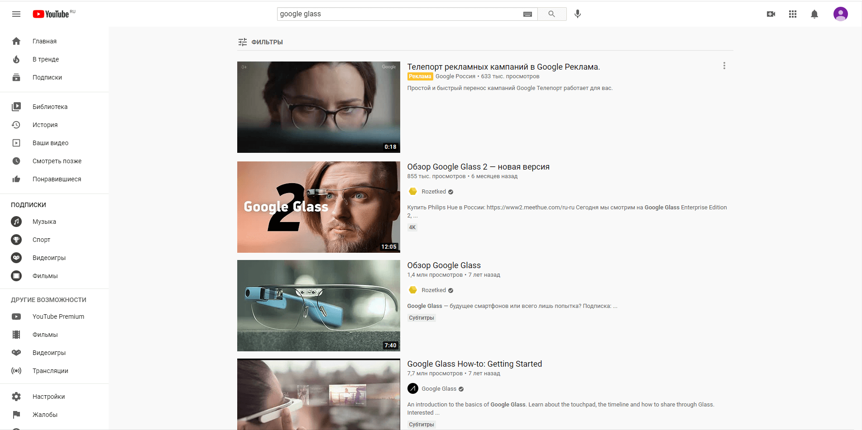Open ad title Телепорт рекламных кампаний
862x430 pixels.
point(503,67)
